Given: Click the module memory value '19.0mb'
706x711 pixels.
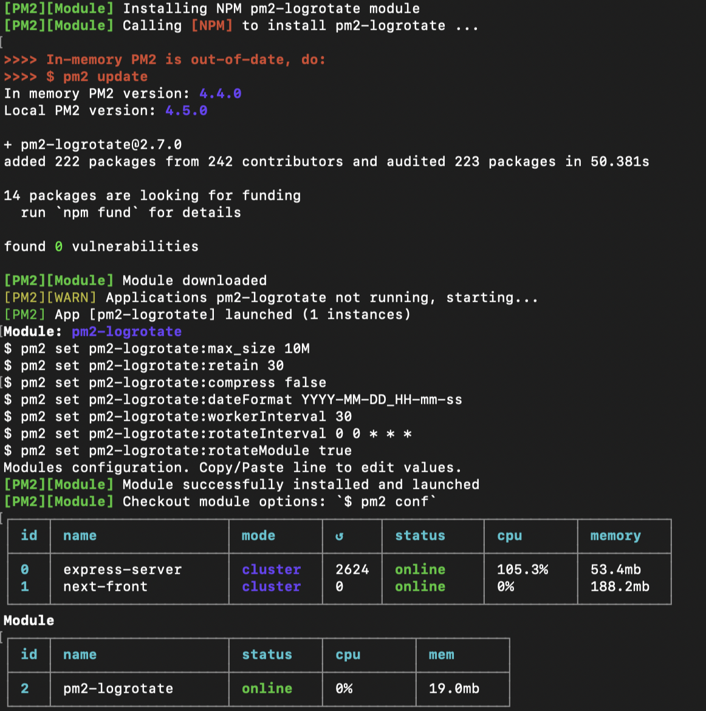Looking at the screenshot, I should coord(454,689).
